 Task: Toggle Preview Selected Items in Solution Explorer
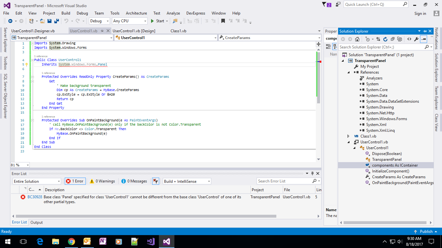[424, 39]
